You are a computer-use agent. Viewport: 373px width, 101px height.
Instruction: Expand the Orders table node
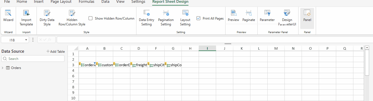(x=3, y=68)
